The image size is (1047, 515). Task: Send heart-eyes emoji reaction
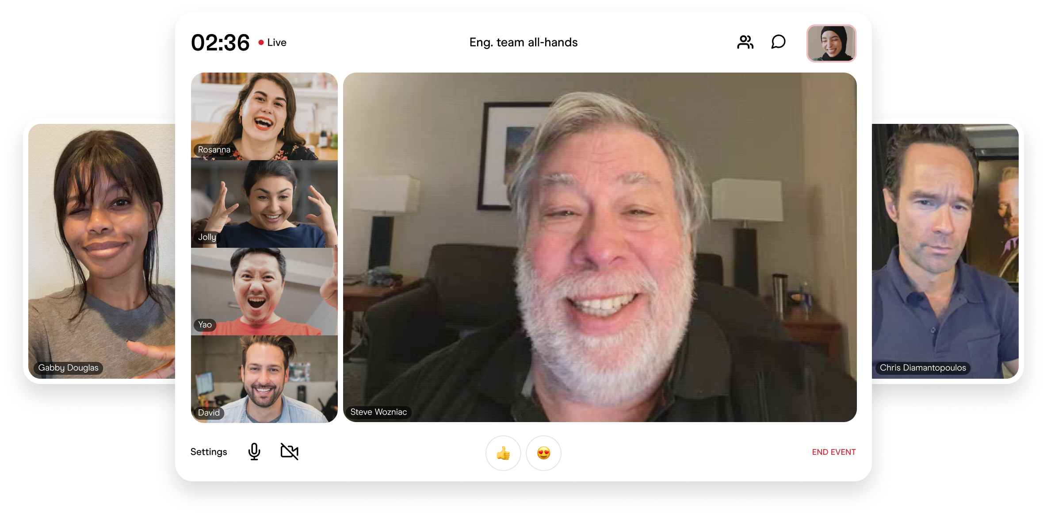tap(543, 453)
